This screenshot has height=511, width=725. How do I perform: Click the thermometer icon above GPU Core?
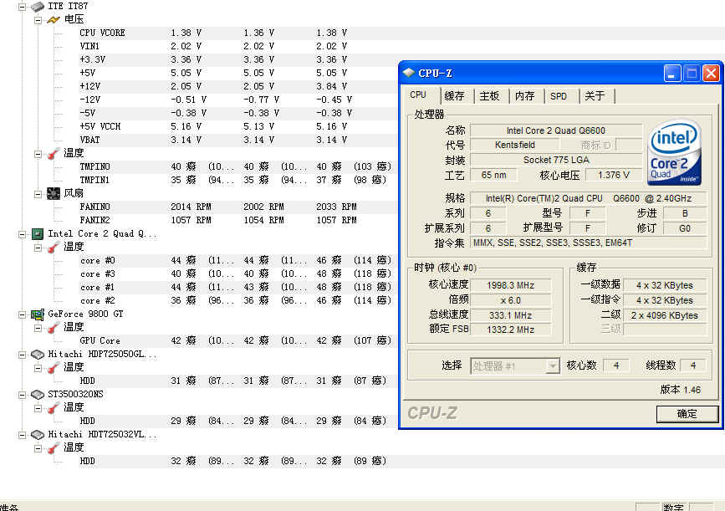54,328
